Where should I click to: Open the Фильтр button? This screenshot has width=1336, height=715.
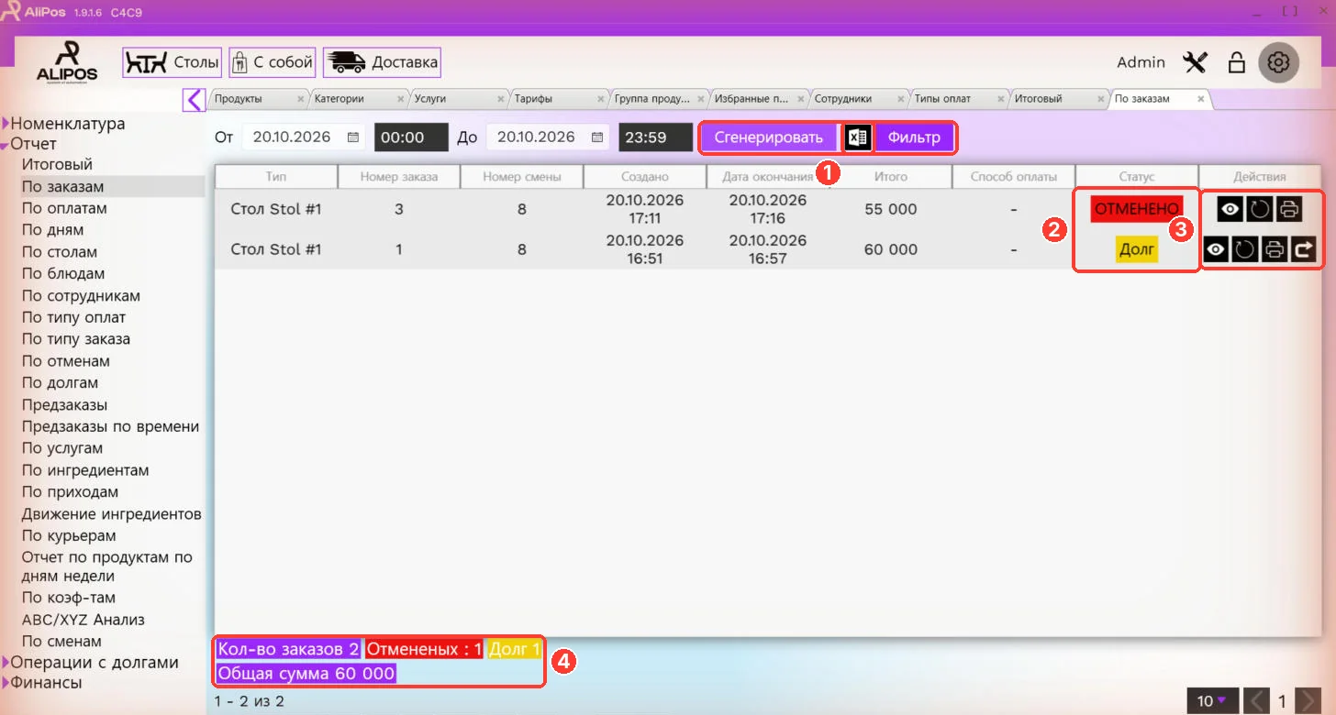click(914, 137)
